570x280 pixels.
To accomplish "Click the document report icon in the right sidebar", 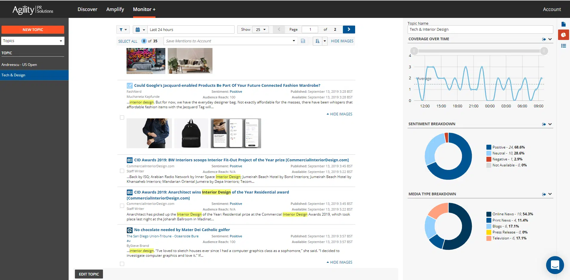I will pos(563,24).
